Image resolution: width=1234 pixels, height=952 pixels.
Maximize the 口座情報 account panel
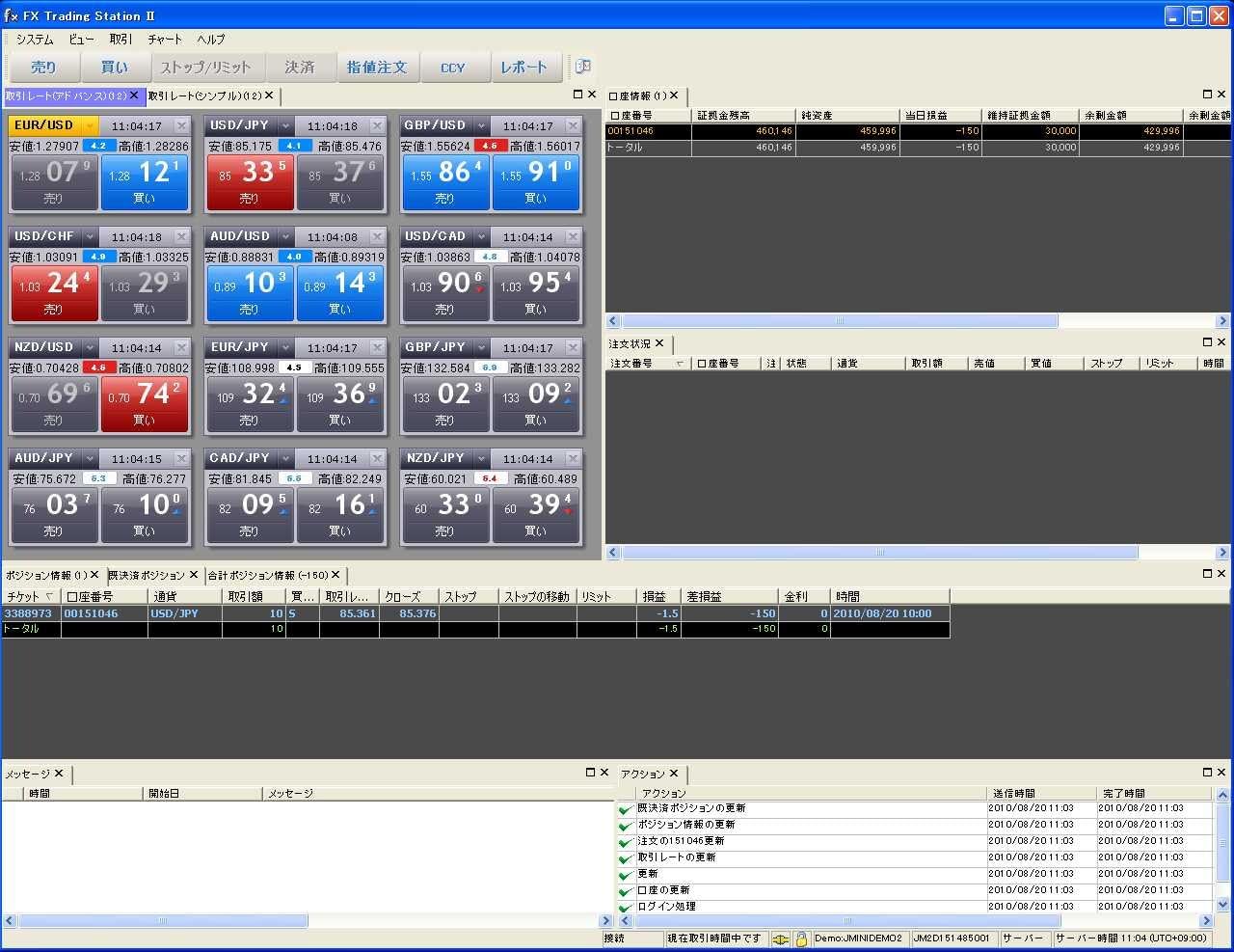click(x=1207, y=95)
